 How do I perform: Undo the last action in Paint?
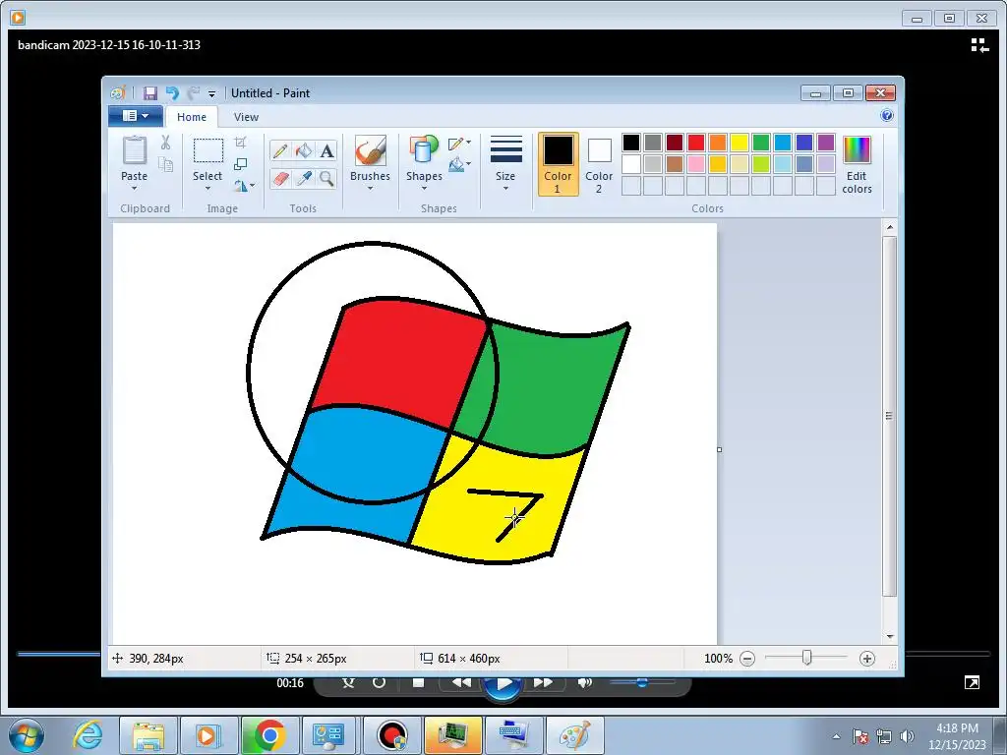tap(171, 93)
